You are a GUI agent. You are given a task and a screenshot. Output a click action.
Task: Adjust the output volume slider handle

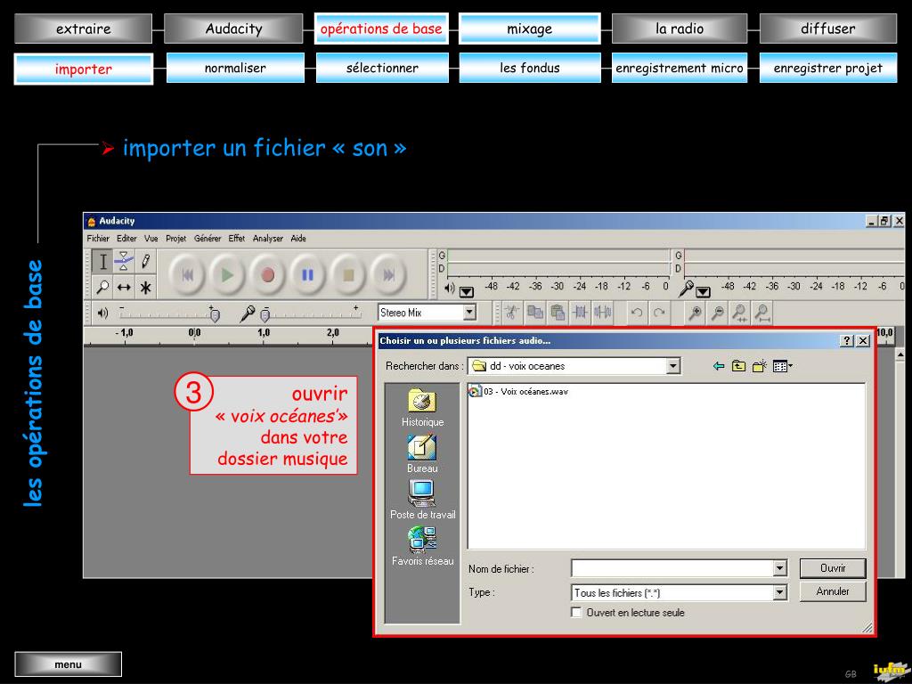(x=215, y=315)
